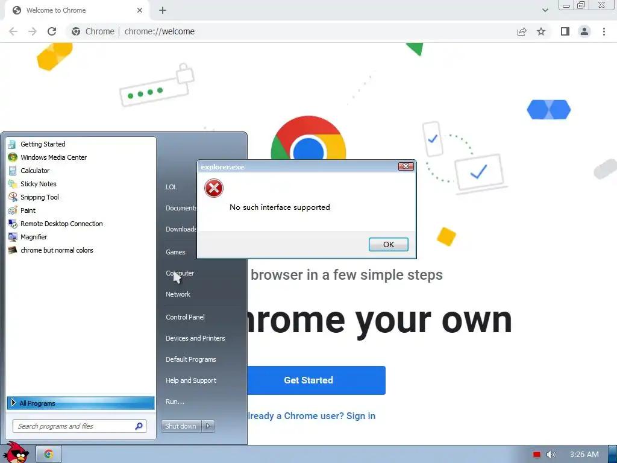Open Documents from Start menu
Viewport: 617px width, 463px height.
[x=181, y=208]
